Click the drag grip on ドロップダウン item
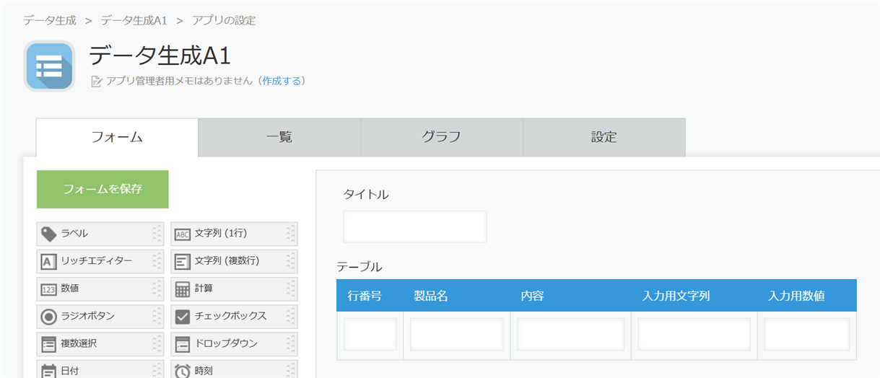 point(290,343)
